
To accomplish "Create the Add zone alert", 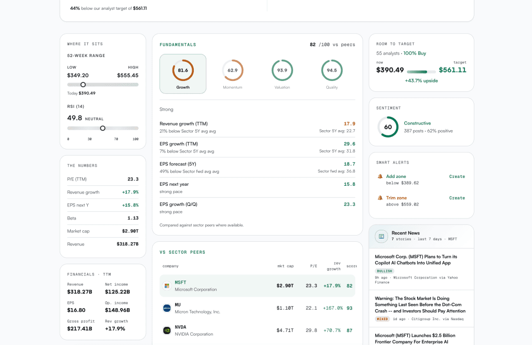I will click(457, 176).
